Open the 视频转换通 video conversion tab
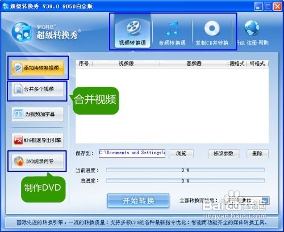This screenshot has height=232, width=284. click(x=132, y=31)
